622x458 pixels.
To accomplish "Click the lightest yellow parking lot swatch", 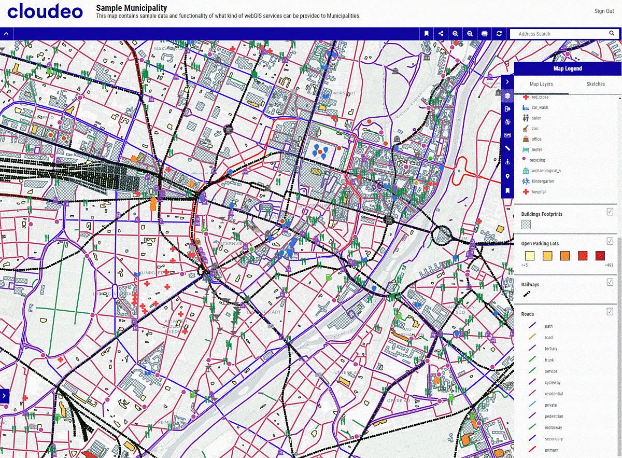I will [x=529, y=256].
